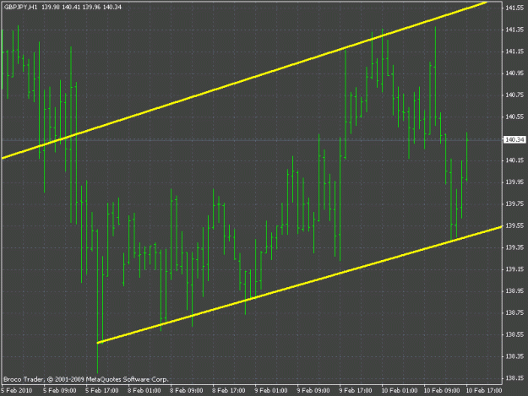Click the 140.95 price scale label
The height and width of the screenshot is (396, 528).
(514, 73)
